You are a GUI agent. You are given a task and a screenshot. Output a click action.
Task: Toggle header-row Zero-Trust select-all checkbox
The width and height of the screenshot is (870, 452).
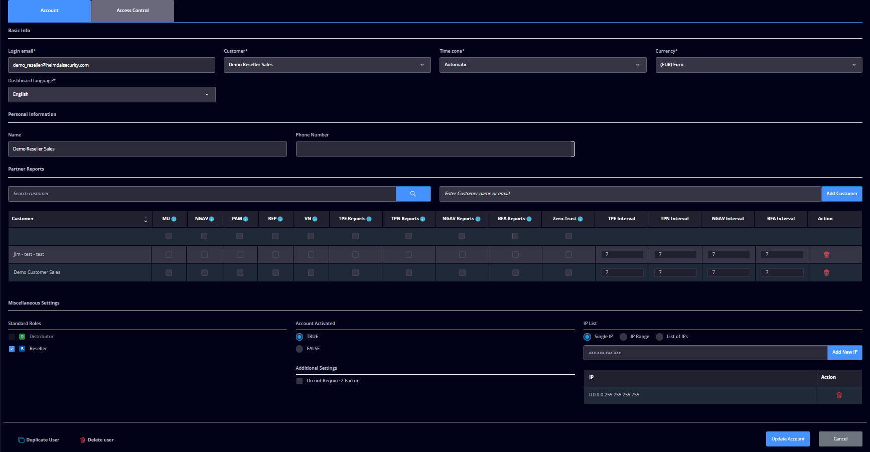pos(568,236)
